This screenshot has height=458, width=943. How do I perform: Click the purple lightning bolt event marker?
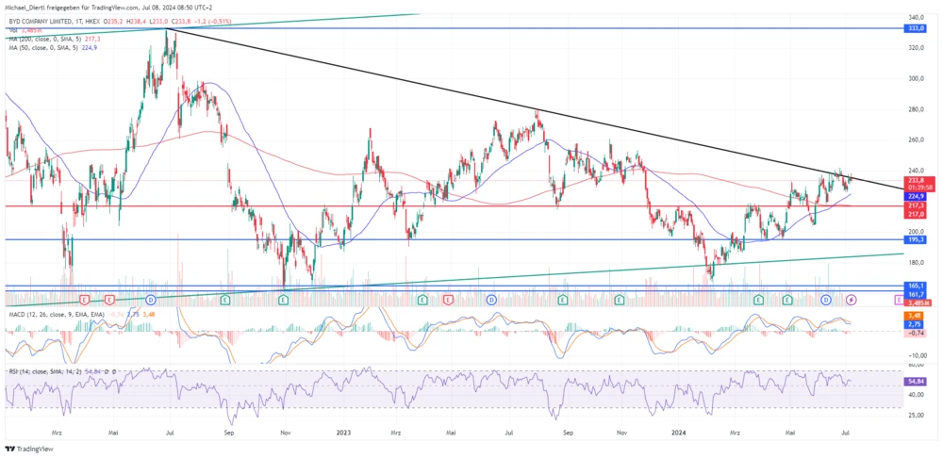tap(852, 299)
